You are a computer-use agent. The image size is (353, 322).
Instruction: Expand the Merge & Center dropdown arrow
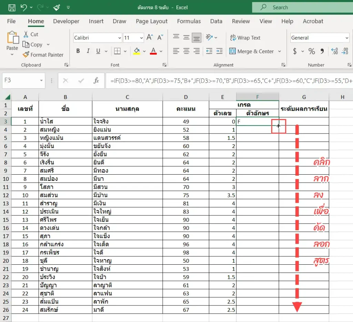point(279,51)
